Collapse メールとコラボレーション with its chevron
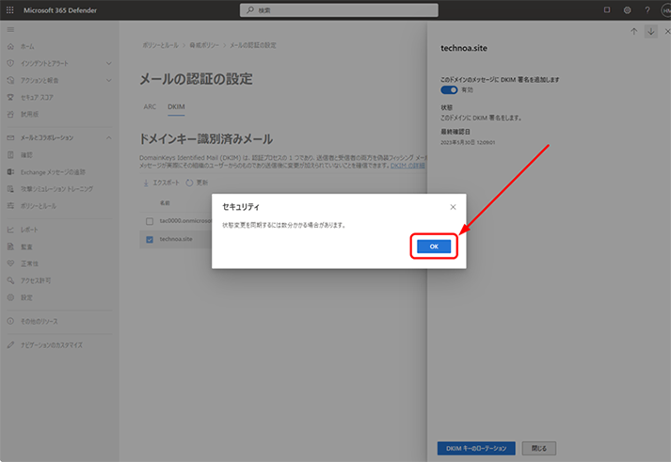 pos(108,137)
